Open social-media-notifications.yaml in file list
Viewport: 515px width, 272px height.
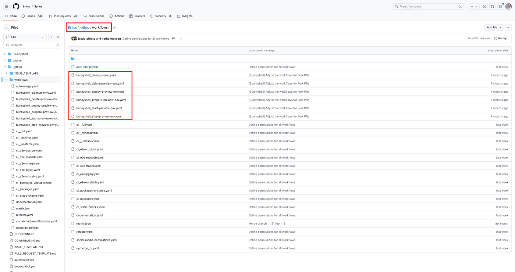pos(97,240)
